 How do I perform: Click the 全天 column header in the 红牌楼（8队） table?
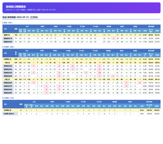coord(27,51)
